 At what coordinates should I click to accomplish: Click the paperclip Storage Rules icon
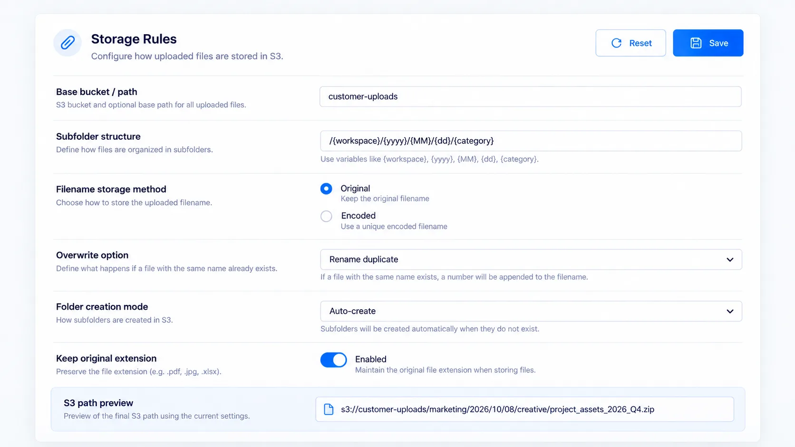coord(68,43)
